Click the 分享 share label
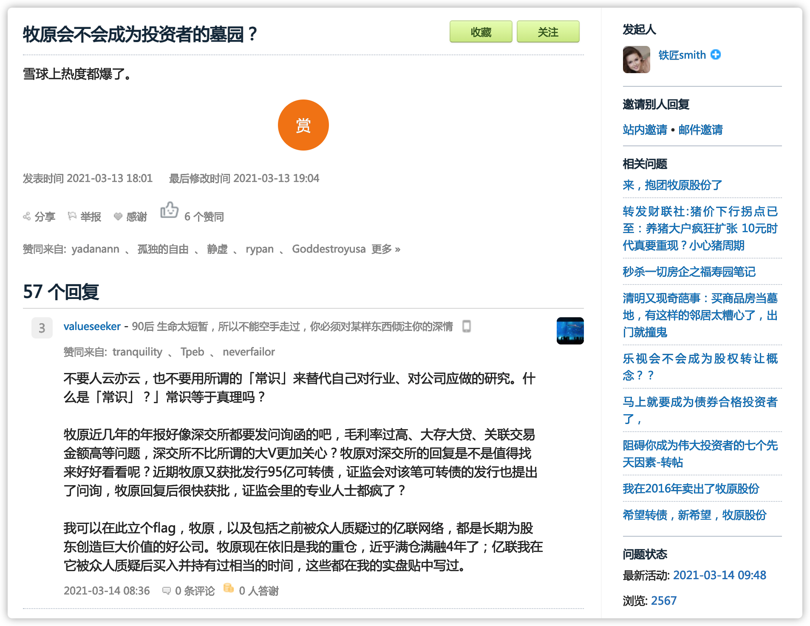 45,216
